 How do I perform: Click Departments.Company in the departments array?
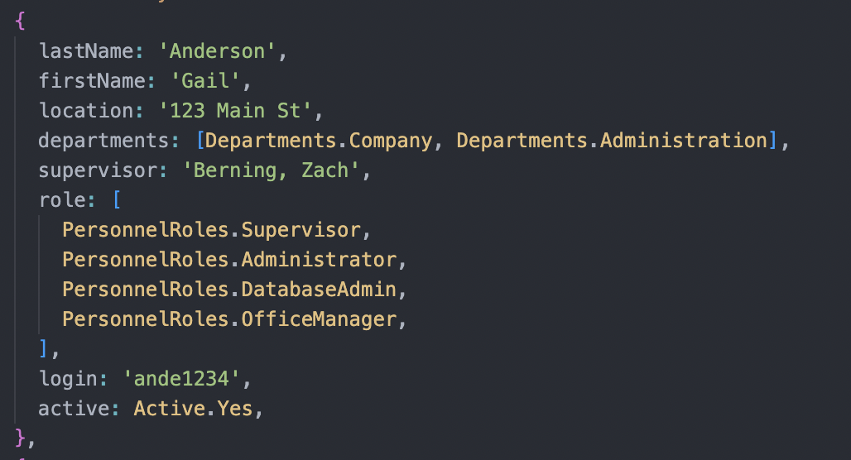tap(319, 141)
